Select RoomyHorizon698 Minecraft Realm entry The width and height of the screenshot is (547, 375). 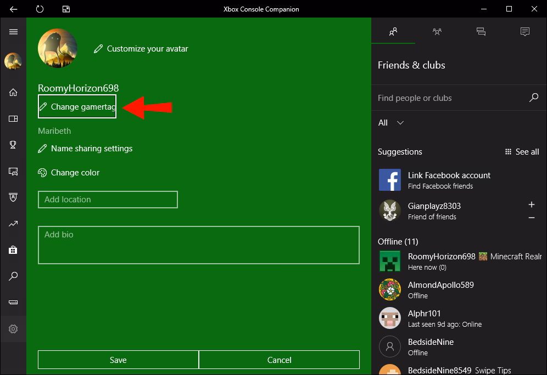pos(459,261)
